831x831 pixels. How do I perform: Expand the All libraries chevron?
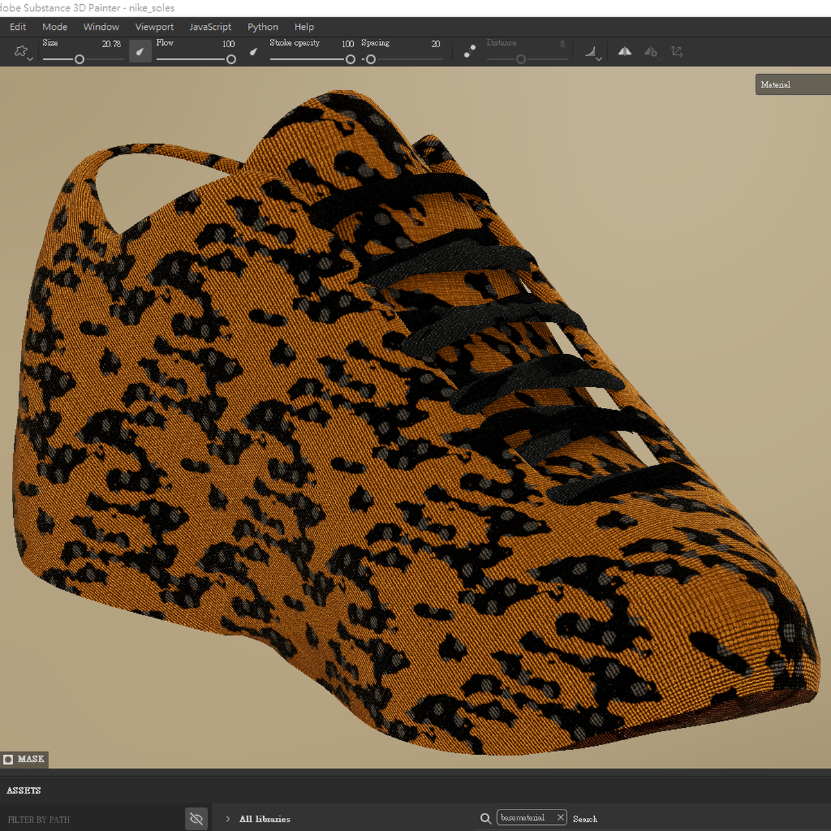(227, 819)
